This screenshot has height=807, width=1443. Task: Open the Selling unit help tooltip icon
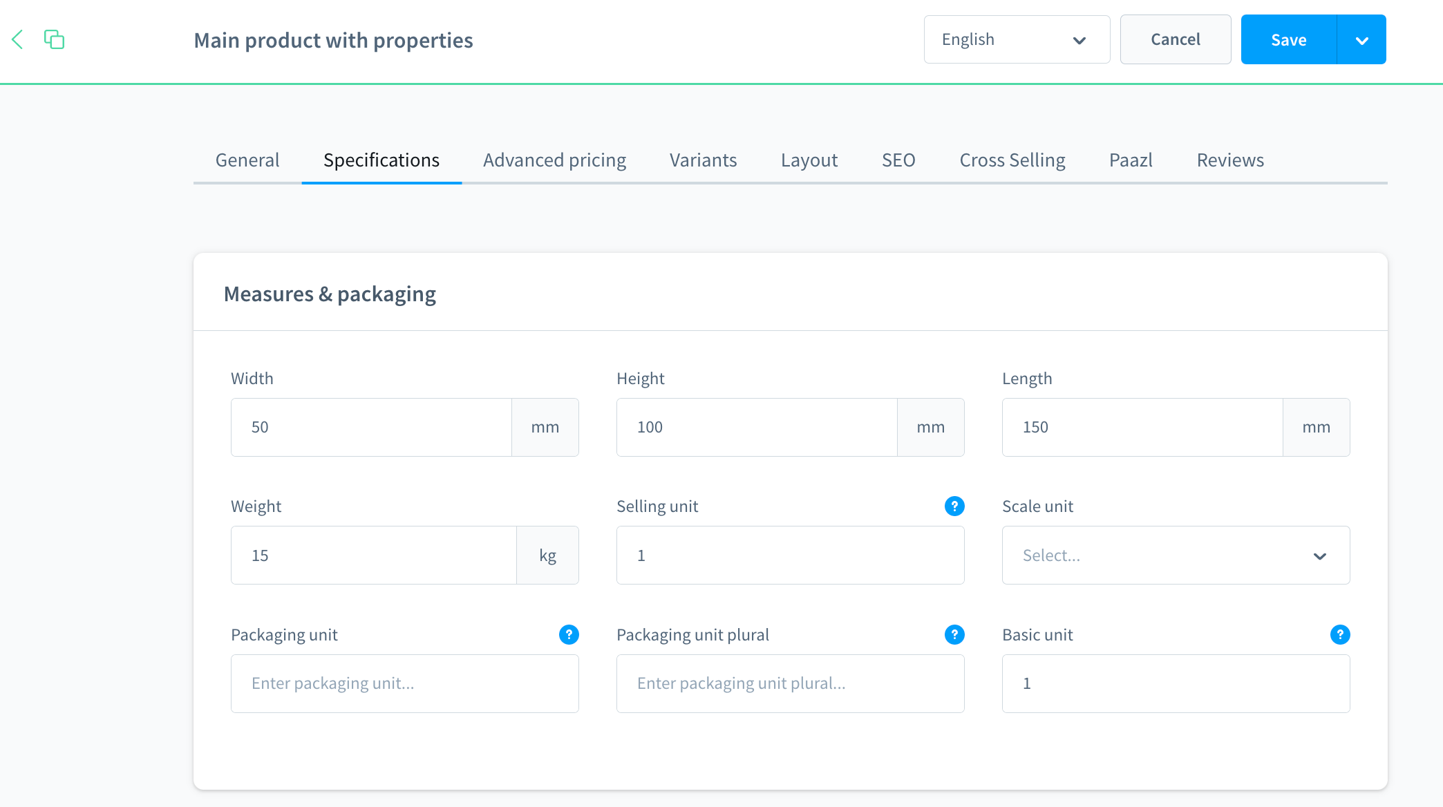[954, 506]
